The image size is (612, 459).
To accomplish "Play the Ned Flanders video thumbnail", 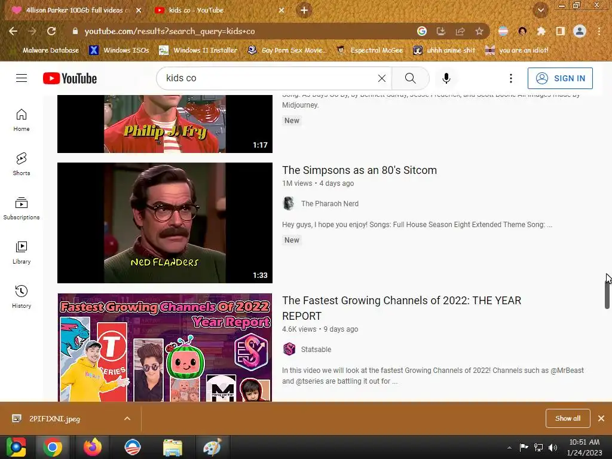I will (x=165, y=223).
